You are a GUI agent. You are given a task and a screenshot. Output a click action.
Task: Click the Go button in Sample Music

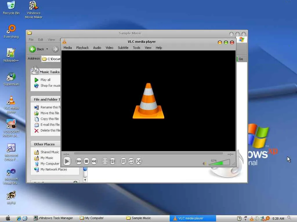(240, 59)
